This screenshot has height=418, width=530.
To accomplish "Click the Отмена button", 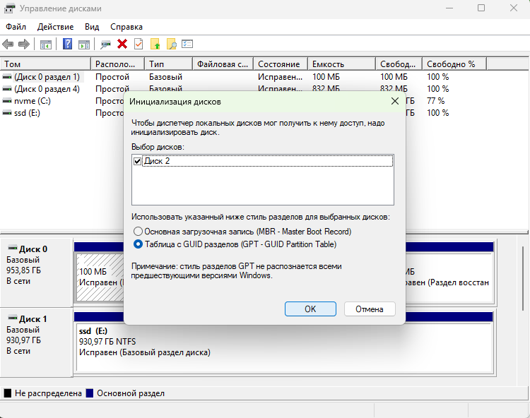I will point(369,309).
